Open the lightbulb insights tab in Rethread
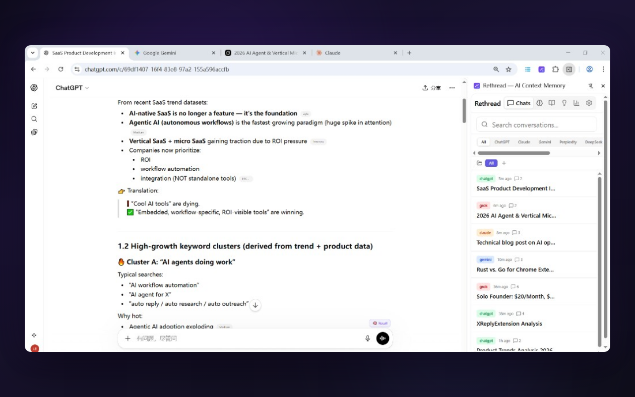This screenshot has width=635, height=397. 564,103
